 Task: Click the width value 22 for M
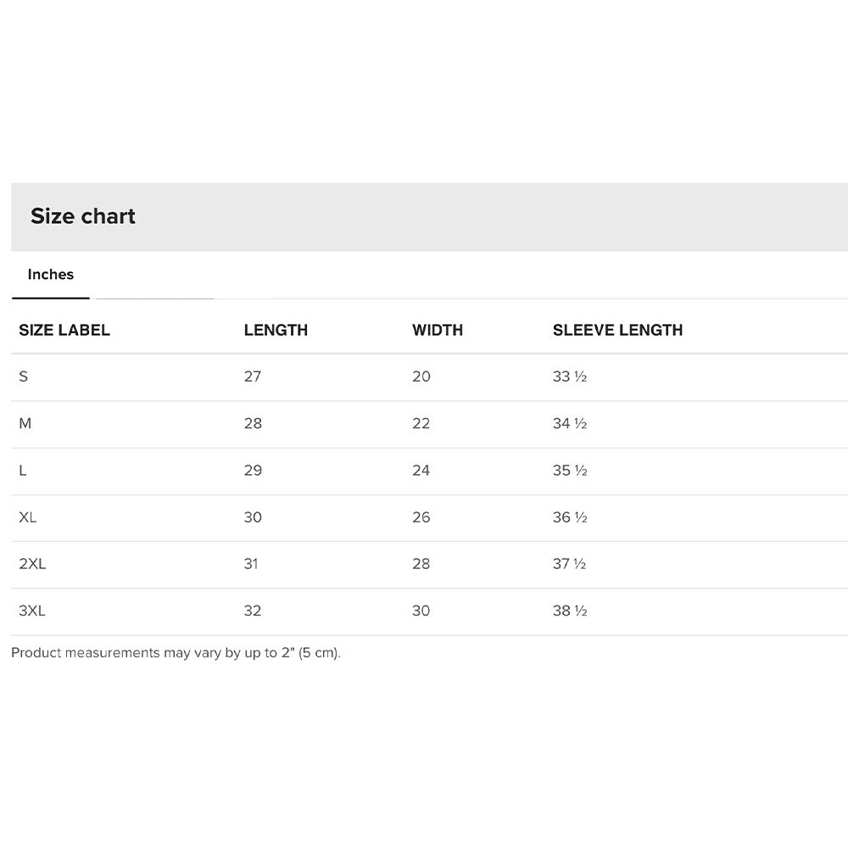421,423
